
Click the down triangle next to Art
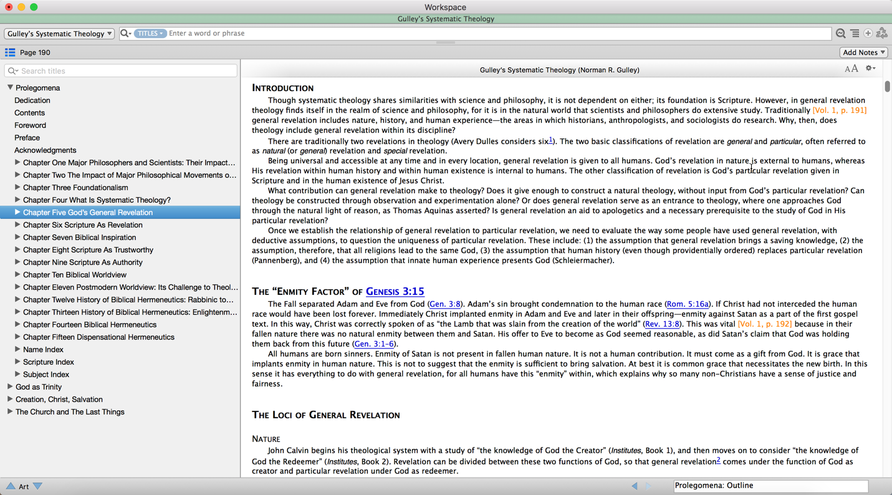click(37, 486)
